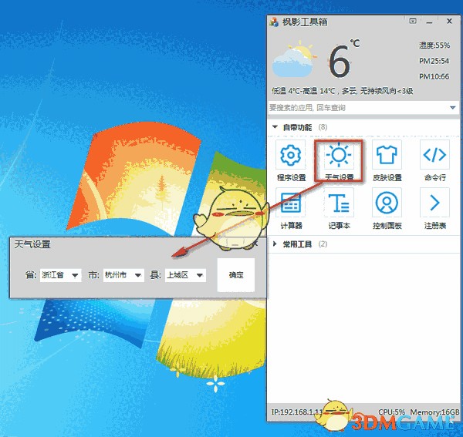Click the Memory:16GB status text
The height and width of the screenshot is (437, 463).
point(434,412)
